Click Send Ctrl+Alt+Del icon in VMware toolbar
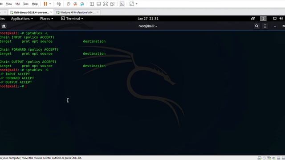Image resolution: width=285 pixels, height=160 pixels. 59,4
